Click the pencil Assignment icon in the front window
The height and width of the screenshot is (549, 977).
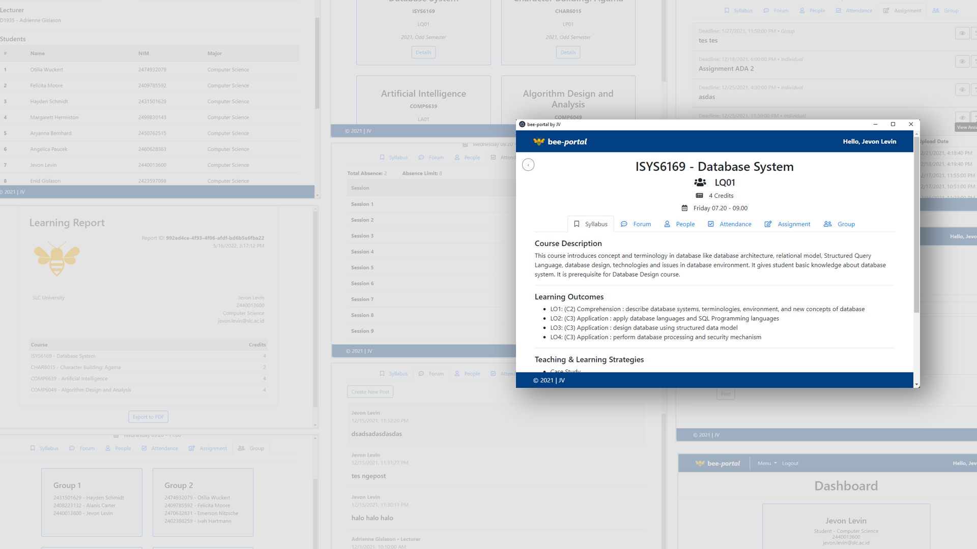768,224
